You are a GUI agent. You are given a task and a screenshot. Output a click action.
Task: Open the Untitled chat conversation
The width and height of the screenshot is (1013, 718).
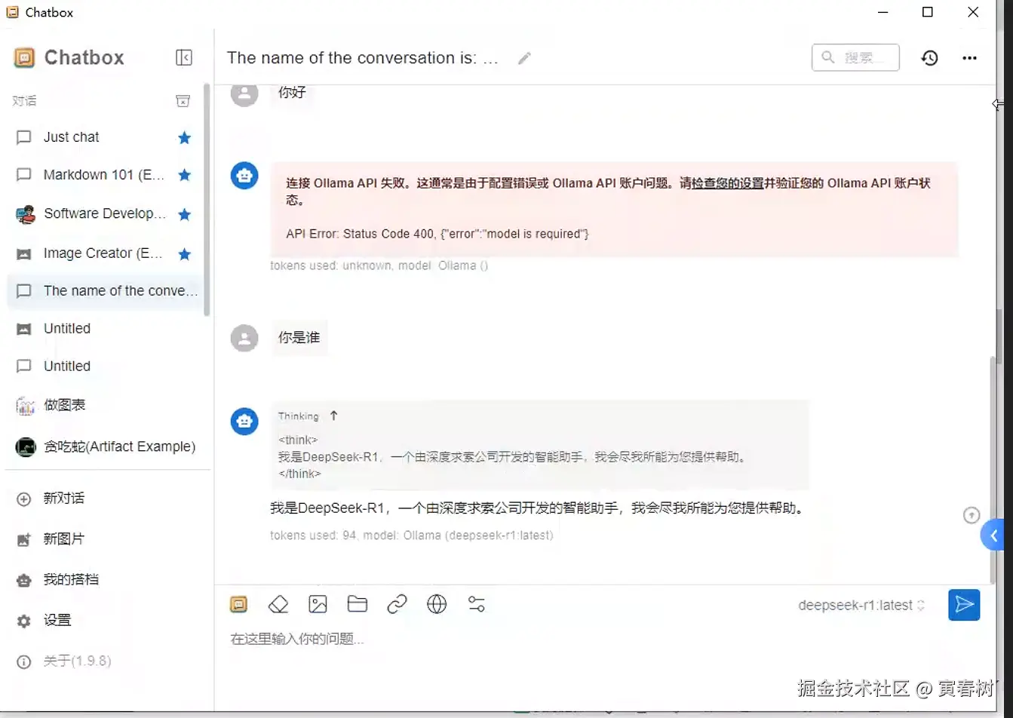(106, 367)
